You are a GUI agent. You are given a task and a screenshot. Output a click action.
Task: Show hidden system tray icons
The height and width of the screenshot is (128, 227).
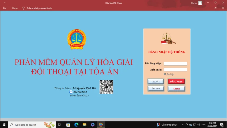click(183, 125)
